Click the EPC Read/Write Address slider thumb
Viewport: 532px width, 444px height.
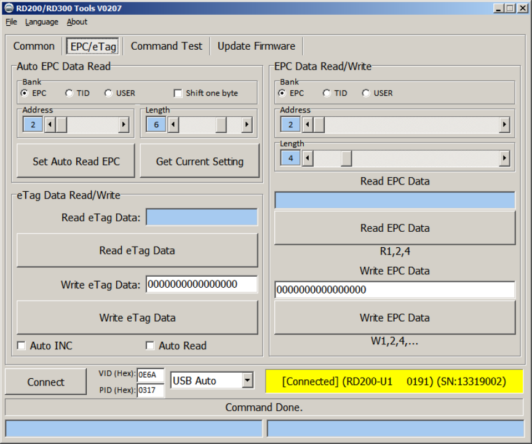click(319, 124)
